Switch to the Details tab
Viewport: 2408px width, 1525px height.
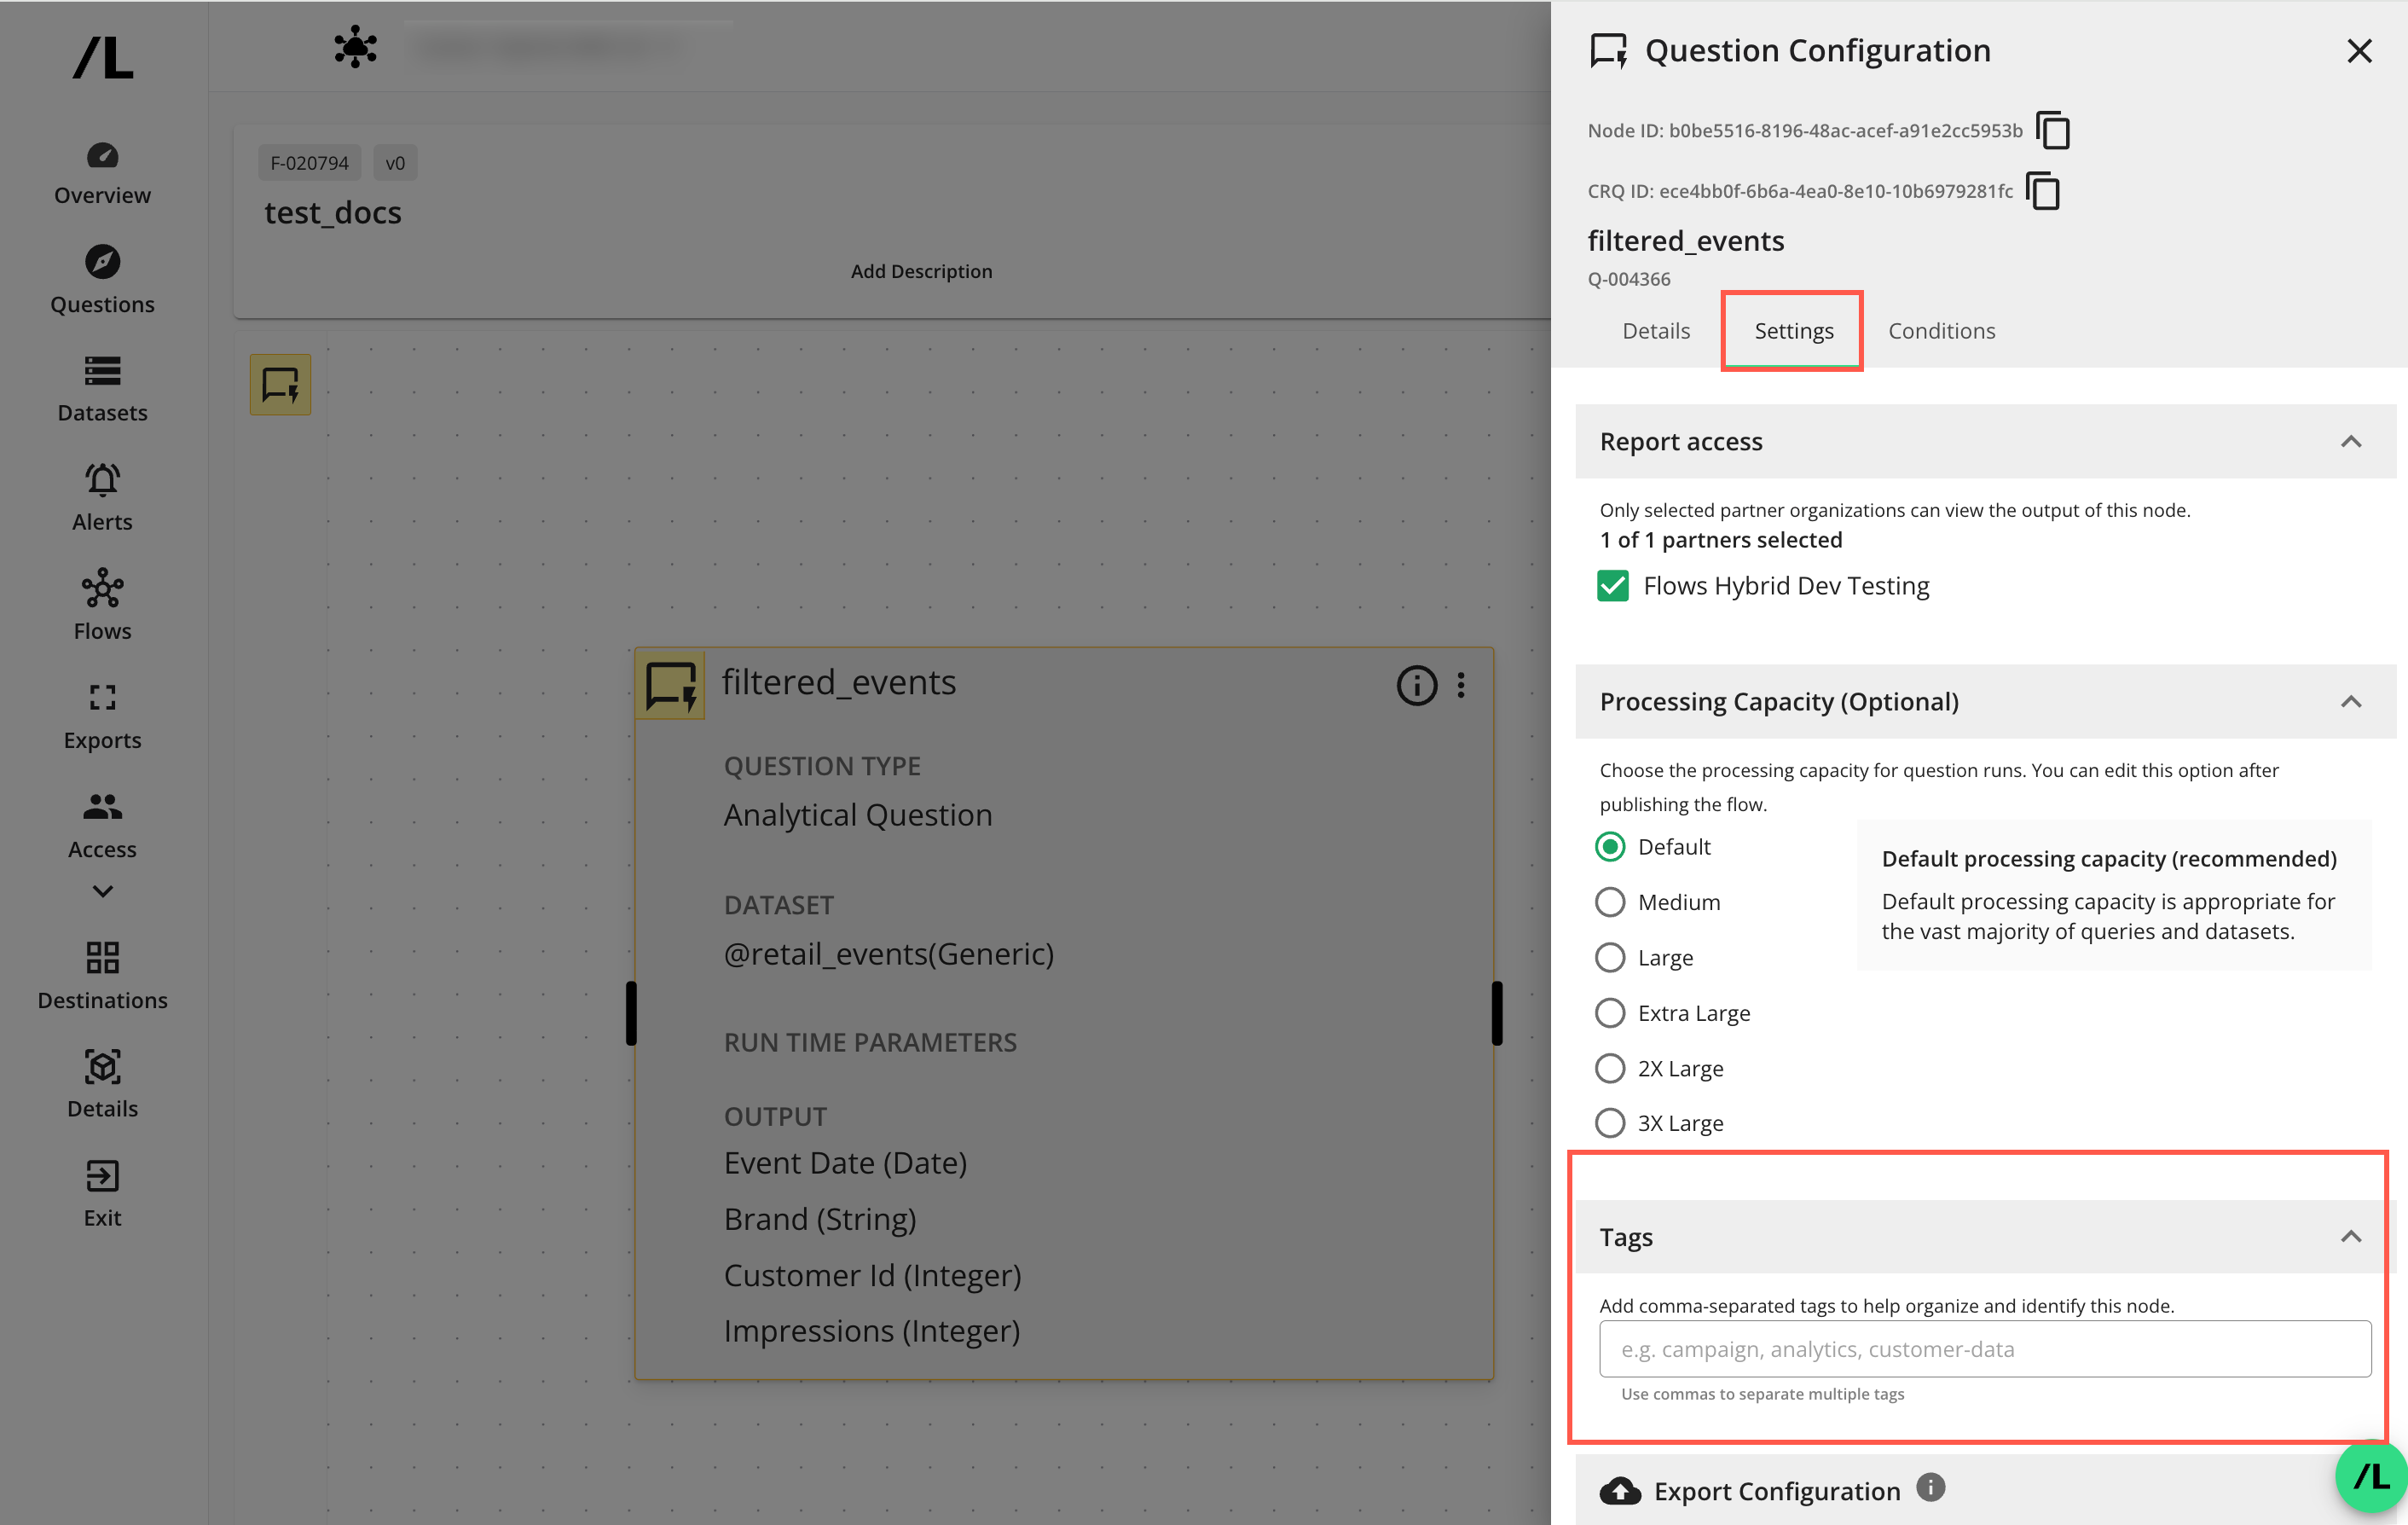pyautogui.click(x=1655, y=331)
